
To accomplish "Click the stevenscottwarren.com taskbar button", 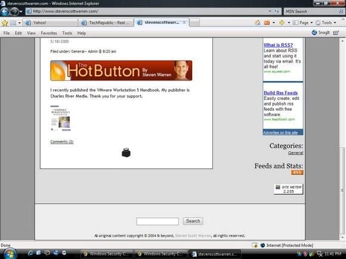I will [x=215, y=254].
